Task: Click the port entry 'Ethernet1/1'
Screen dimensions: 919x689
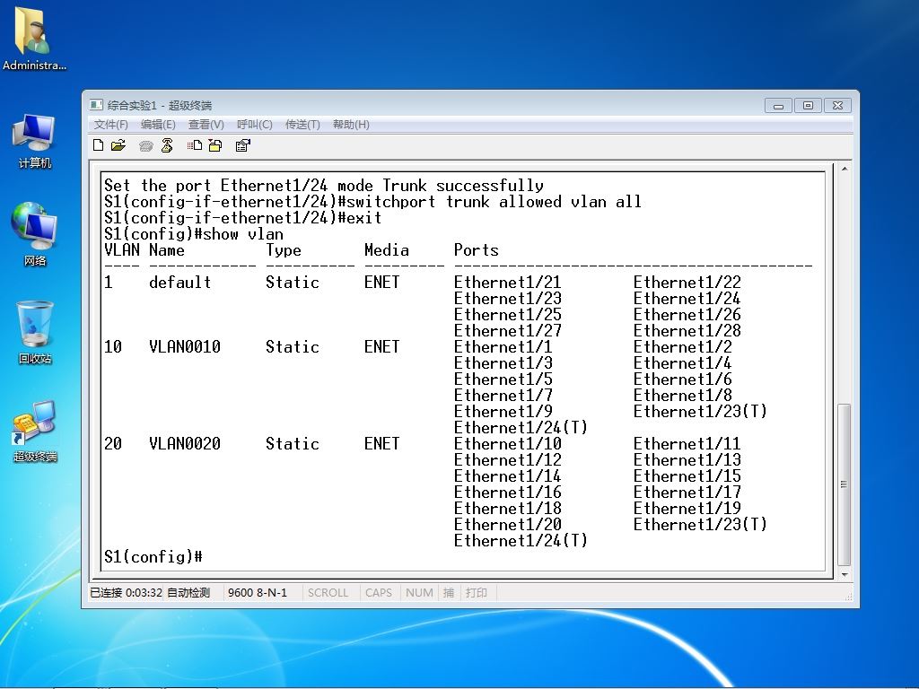Action: [503, 347]
